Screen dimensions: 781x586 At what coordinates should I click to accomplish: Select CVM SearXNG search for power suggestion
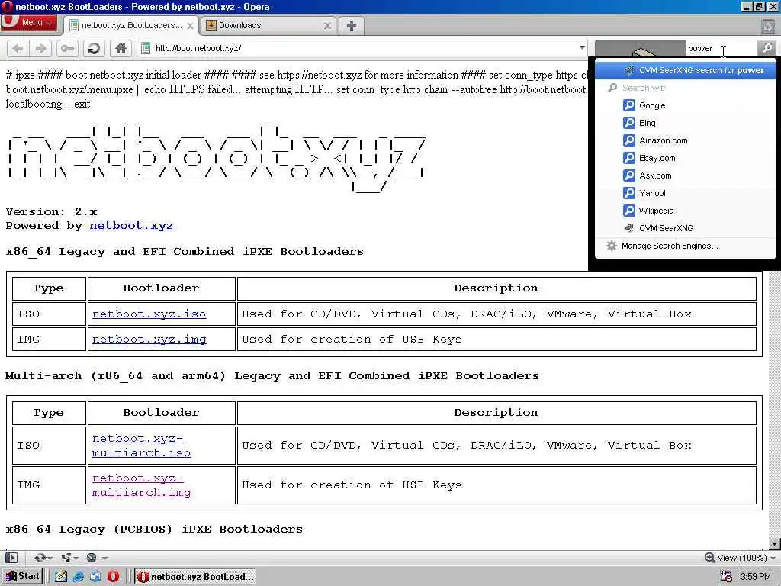686,70
